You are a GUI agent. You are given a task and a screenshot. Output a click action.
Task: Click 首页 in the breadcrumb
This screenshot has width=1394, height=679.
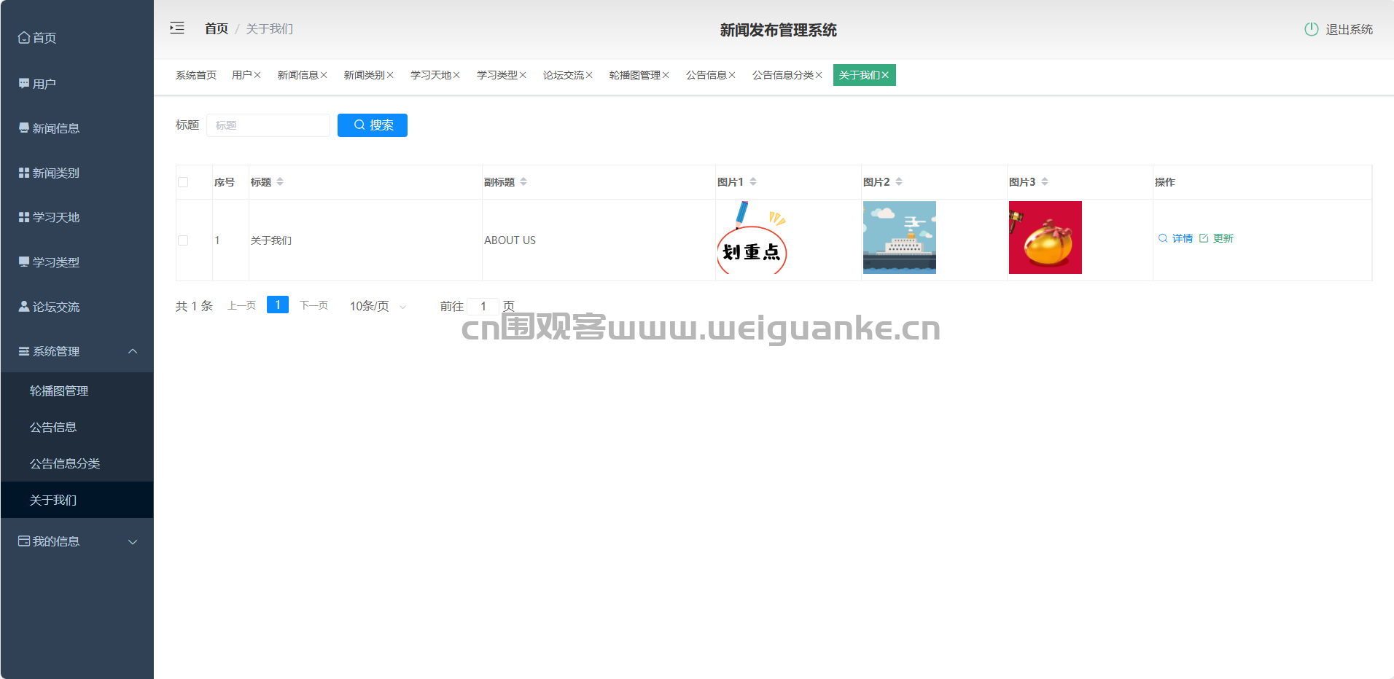[216, 28]
